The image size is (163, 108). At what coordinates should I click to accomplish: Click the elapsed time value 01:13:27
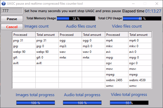[x=153, y=11]
